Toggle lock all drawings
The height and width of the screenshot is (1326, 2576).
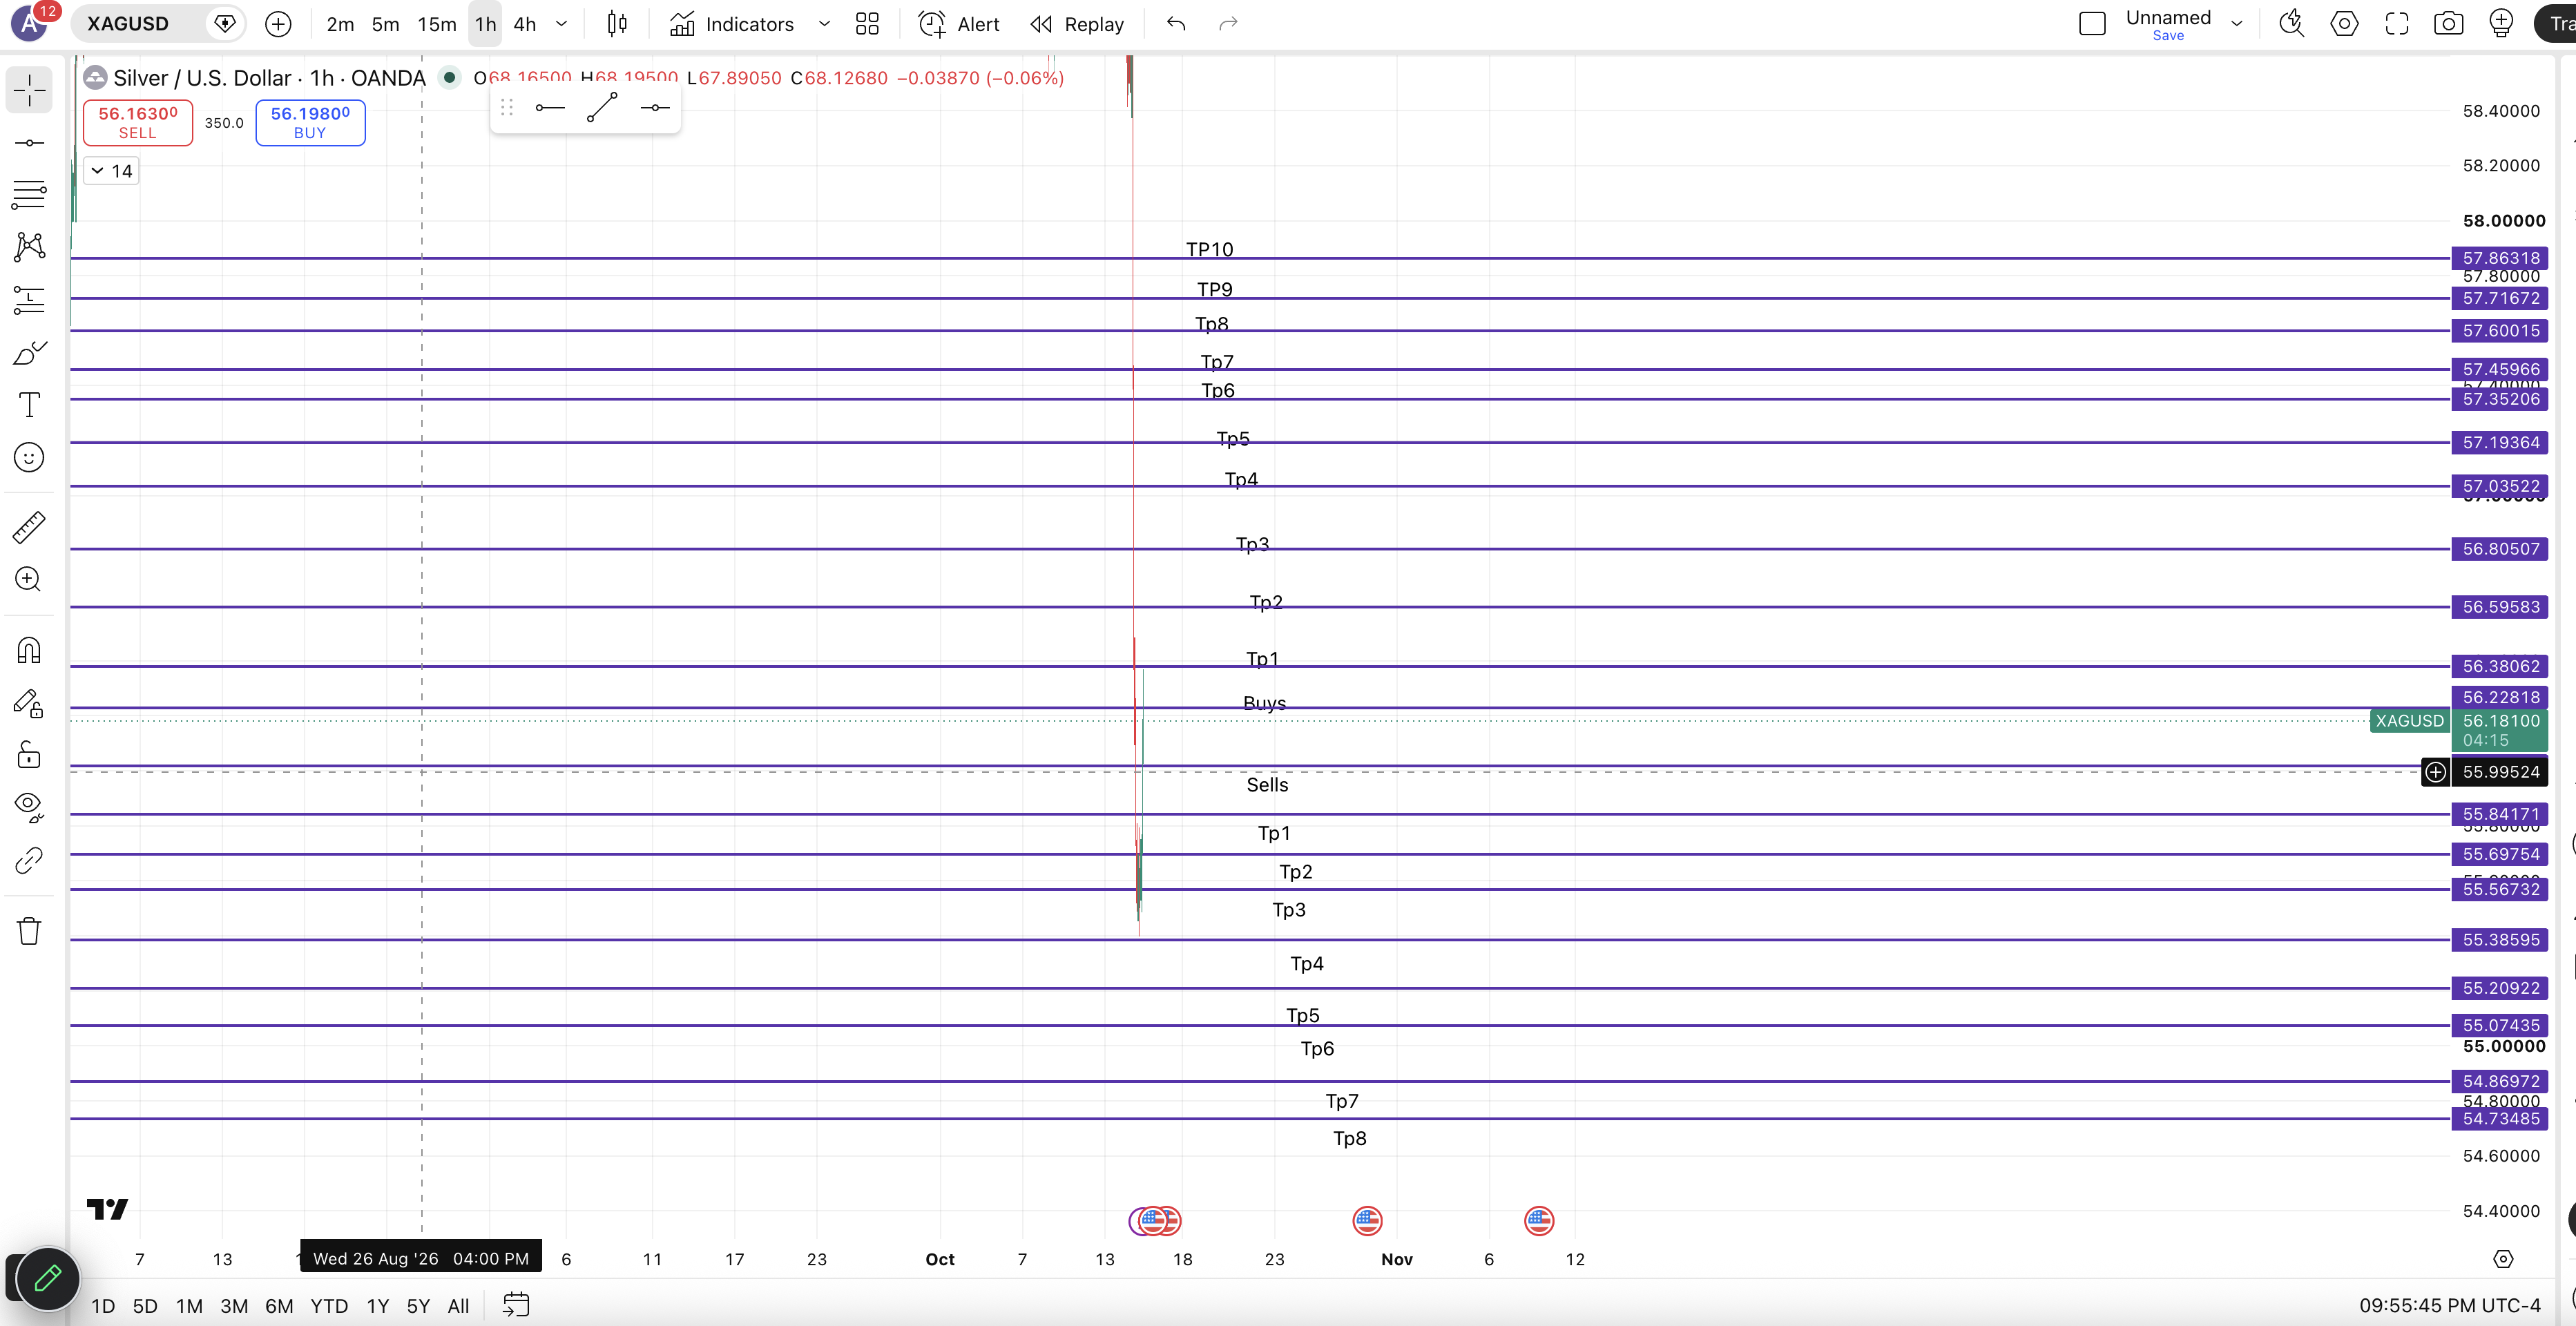coord(29,755)
